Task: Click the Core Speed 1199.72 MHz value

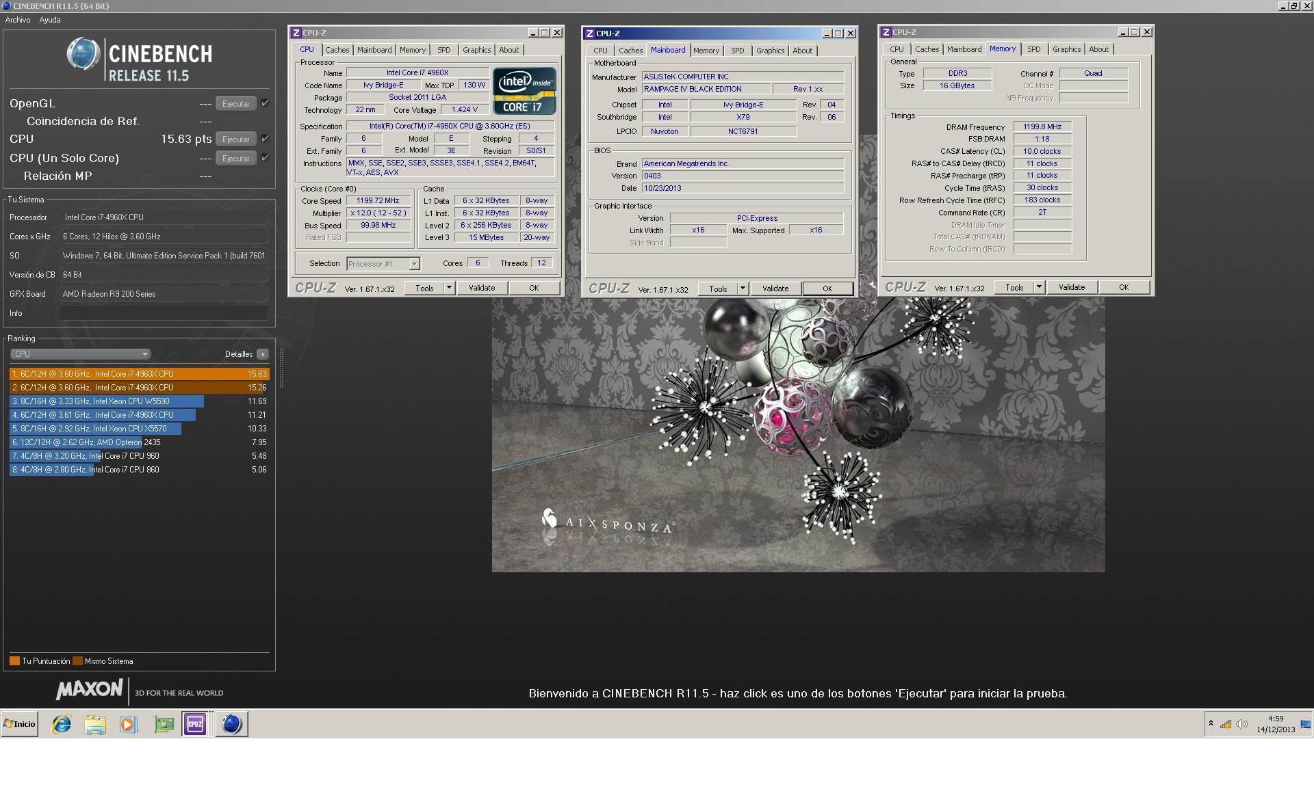Action: click(378, 201)
